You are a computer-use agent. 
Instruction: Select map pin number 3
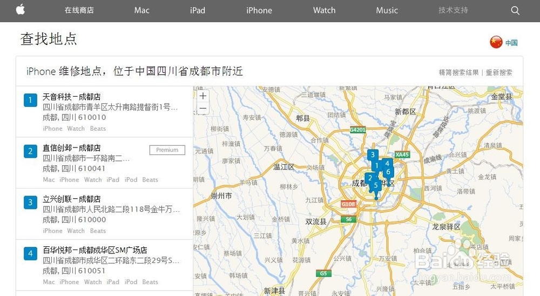373,155
